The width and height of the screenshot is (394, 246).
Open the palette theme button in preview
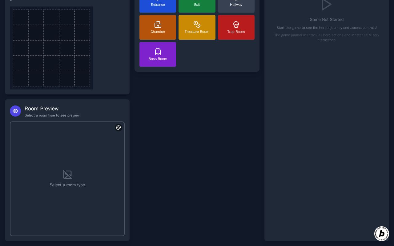click(119, 128)
